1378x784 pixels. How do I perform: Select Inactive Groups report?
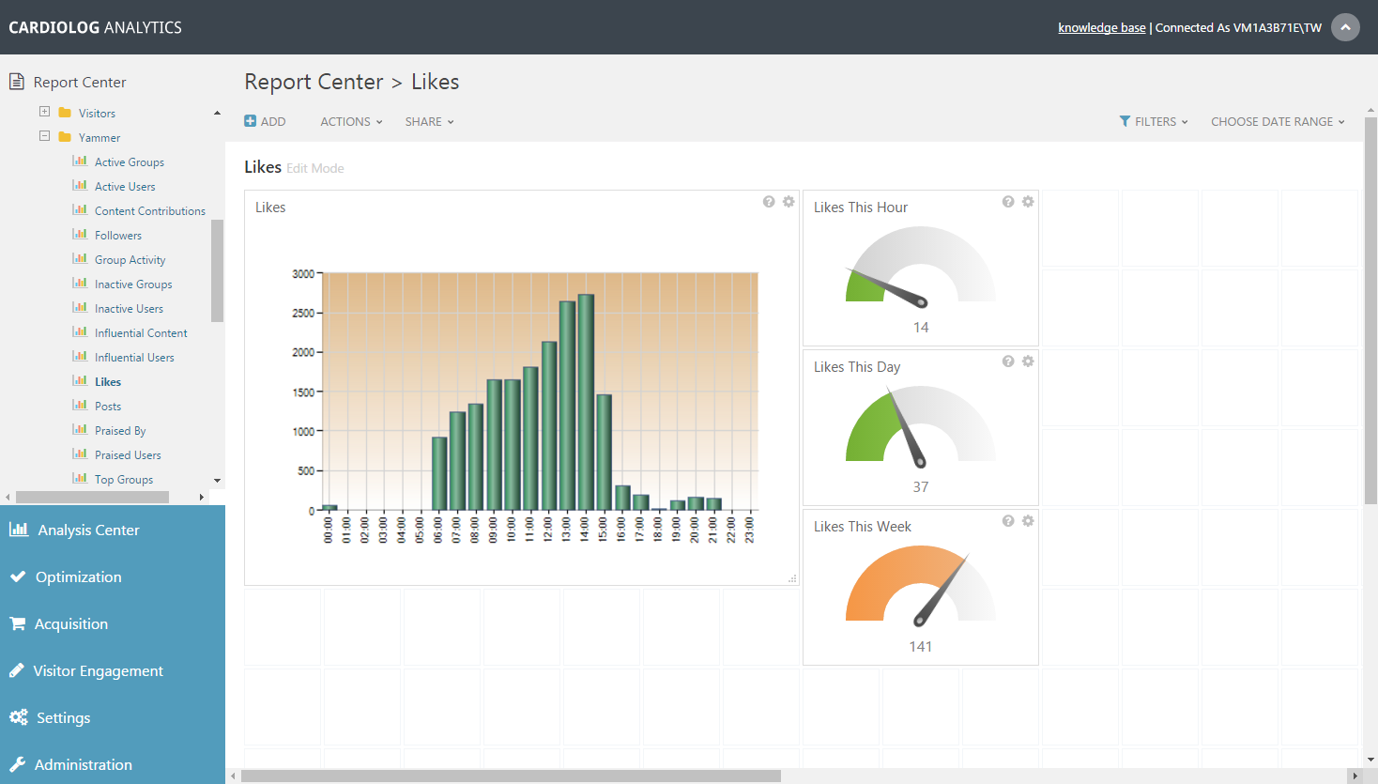click(133, 284)
